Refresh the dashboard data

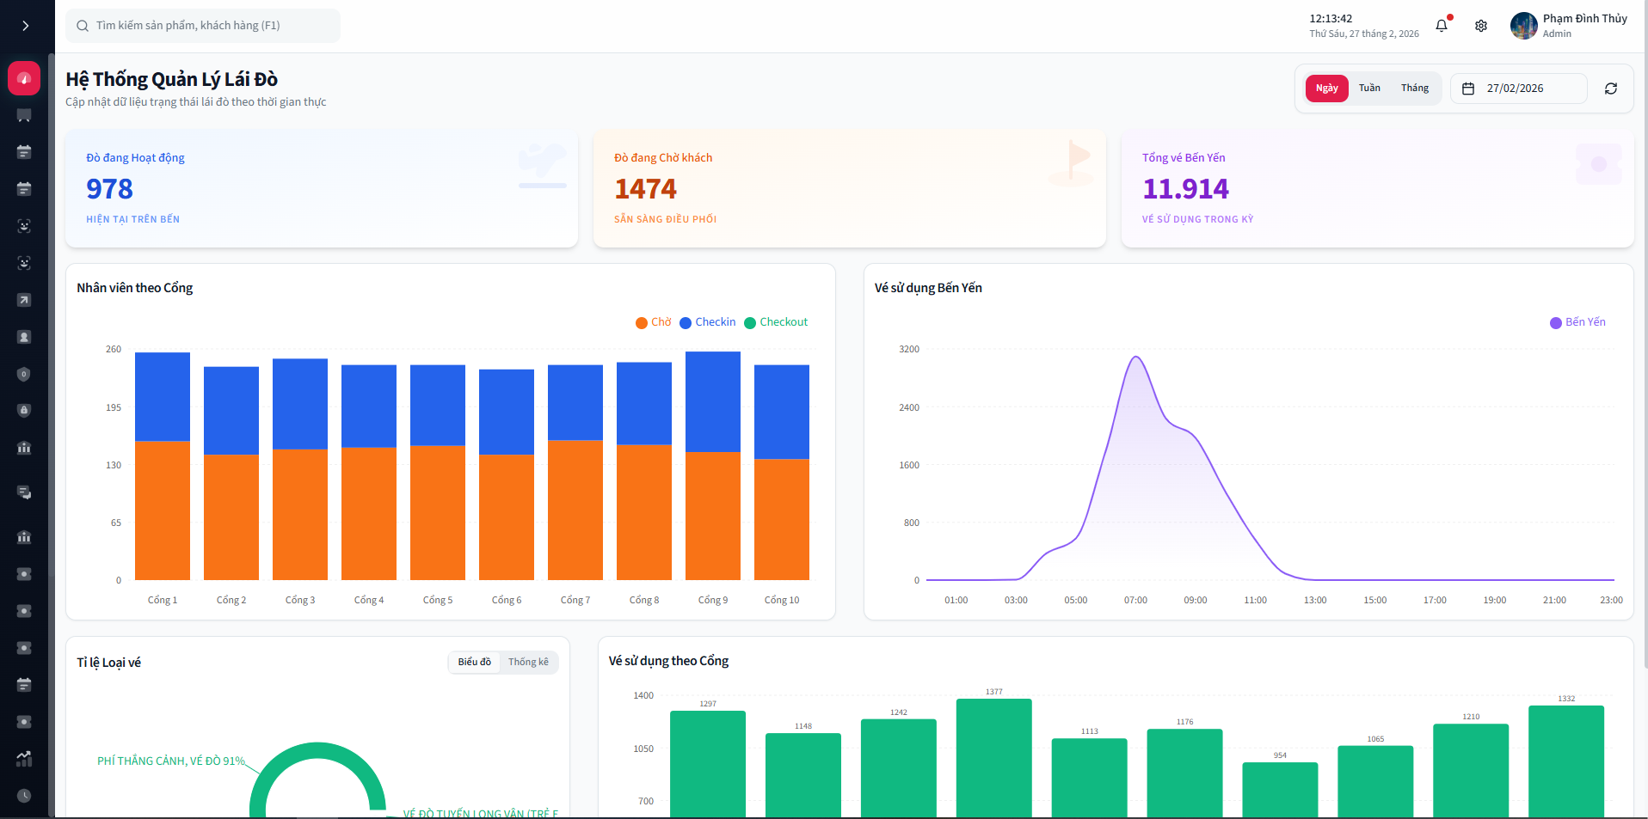(x=1610, y=88)
